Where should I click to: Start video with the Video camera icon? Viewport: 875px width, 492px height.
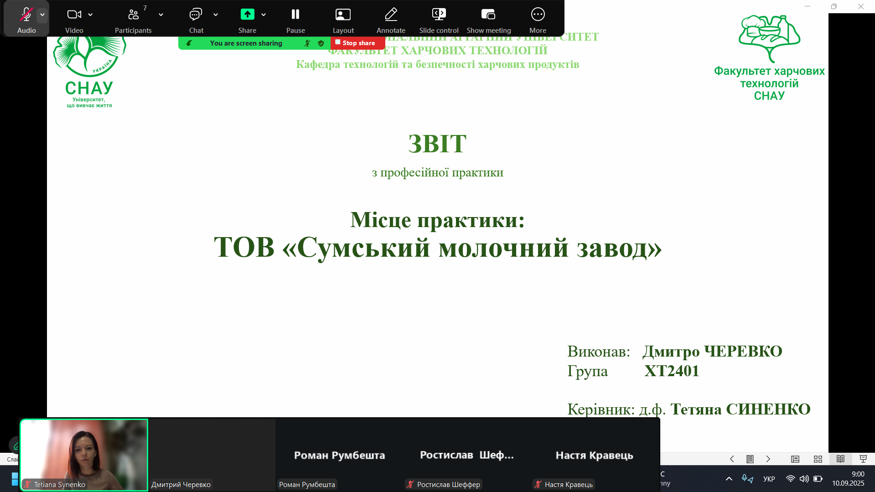pos(74,15)
